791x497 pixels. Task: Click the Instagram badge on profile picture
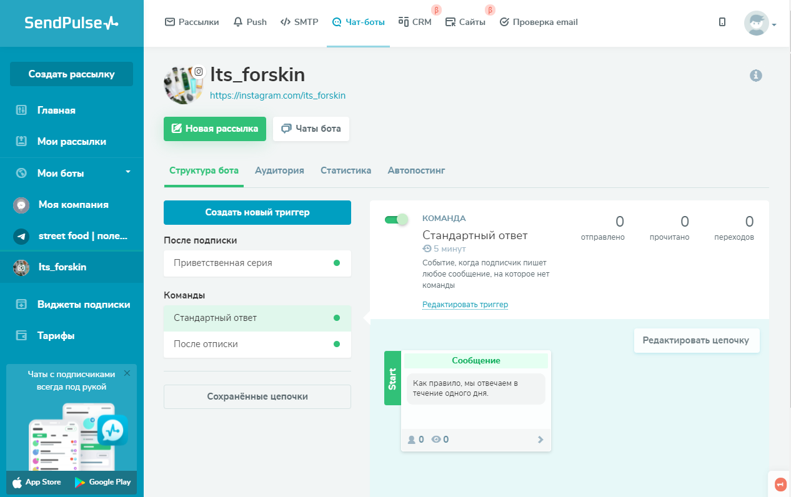(x=199, y=72)
